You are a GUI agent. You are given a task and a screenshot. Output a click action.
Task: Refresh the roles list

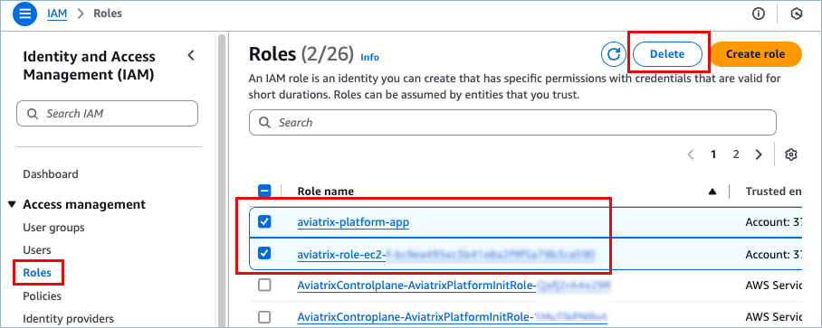[x=614, y=54]
